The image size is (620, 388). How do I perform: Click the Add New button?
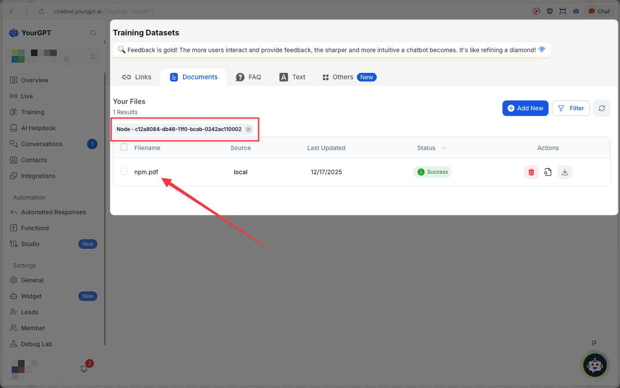click(525, 108)
